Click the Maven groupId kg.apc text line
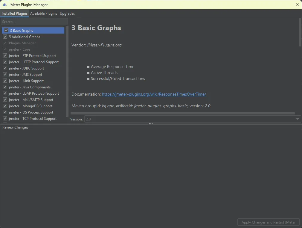 [x=141, y=106]
